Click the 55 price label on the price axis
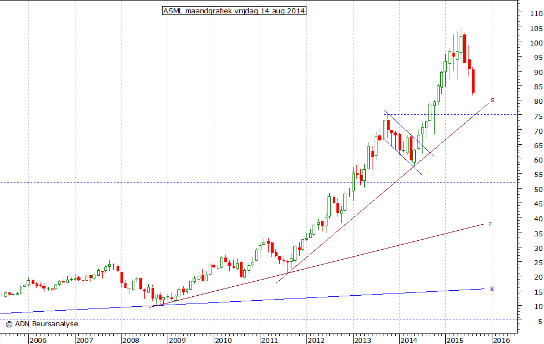 pos(538,175)
